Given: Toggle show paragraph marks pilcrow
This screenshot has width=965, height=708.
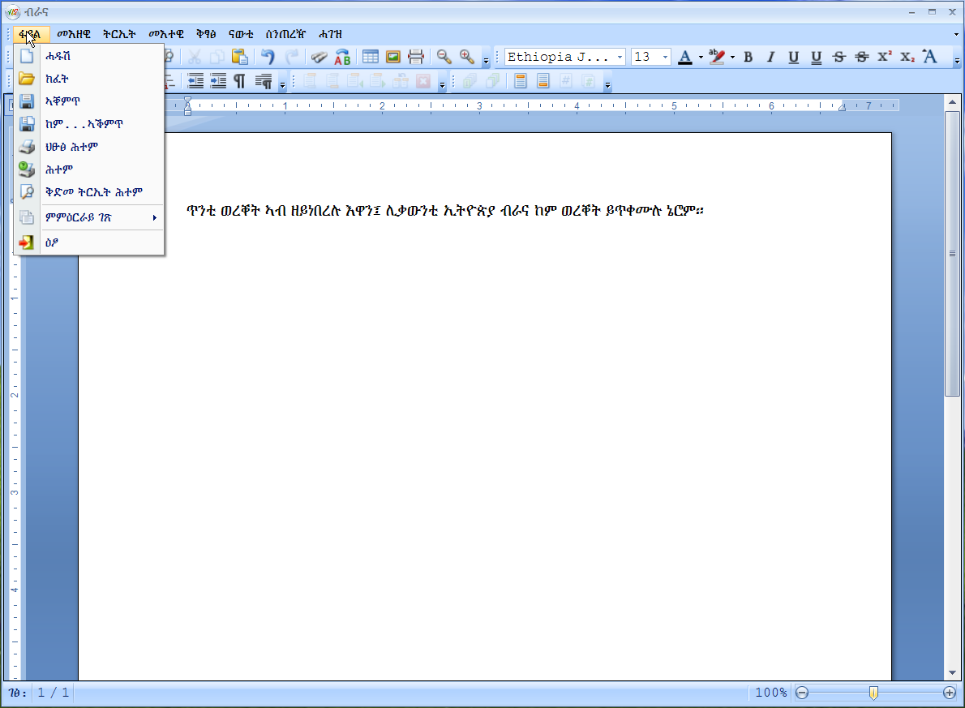Looking at the screenshot, I should pyautogui.click(x=239, y=80).
